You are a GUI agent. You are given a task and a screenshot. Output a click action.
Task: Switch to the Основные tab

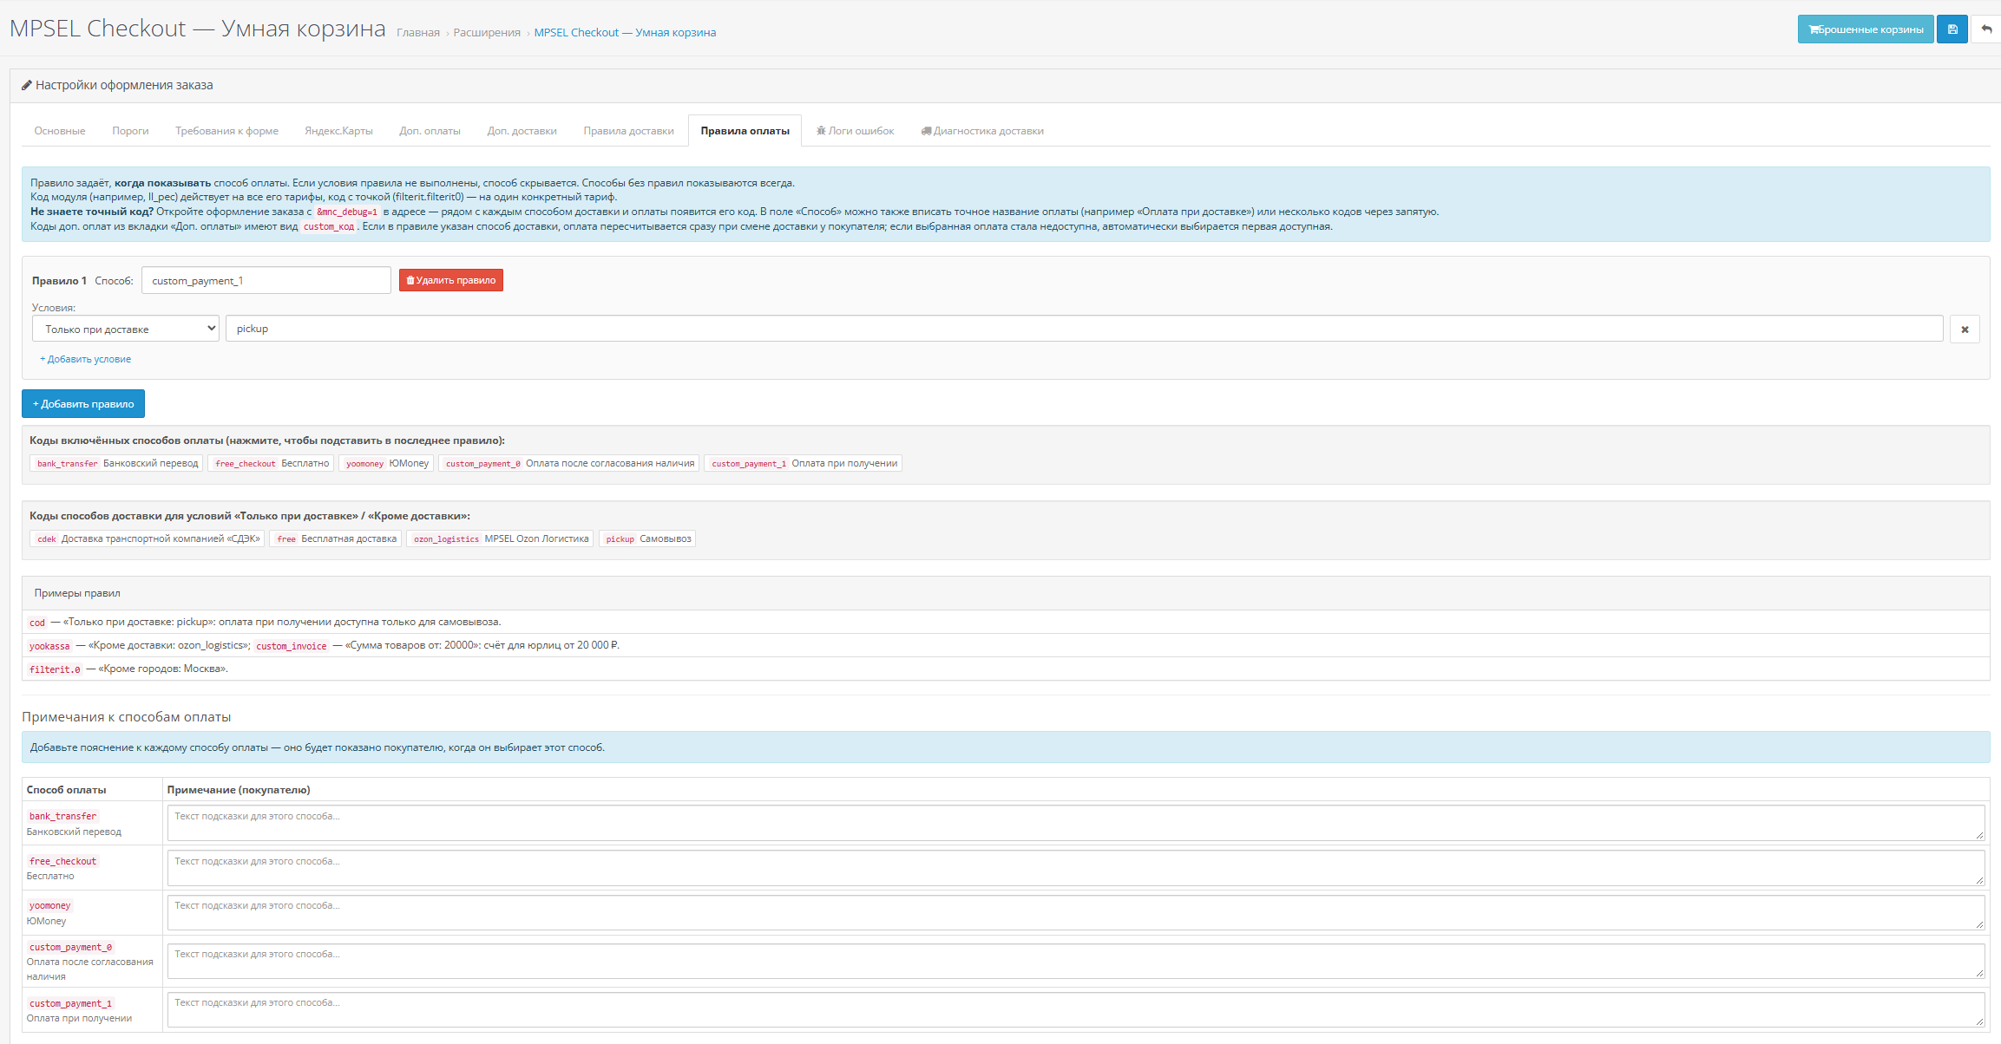coord(60,131)
